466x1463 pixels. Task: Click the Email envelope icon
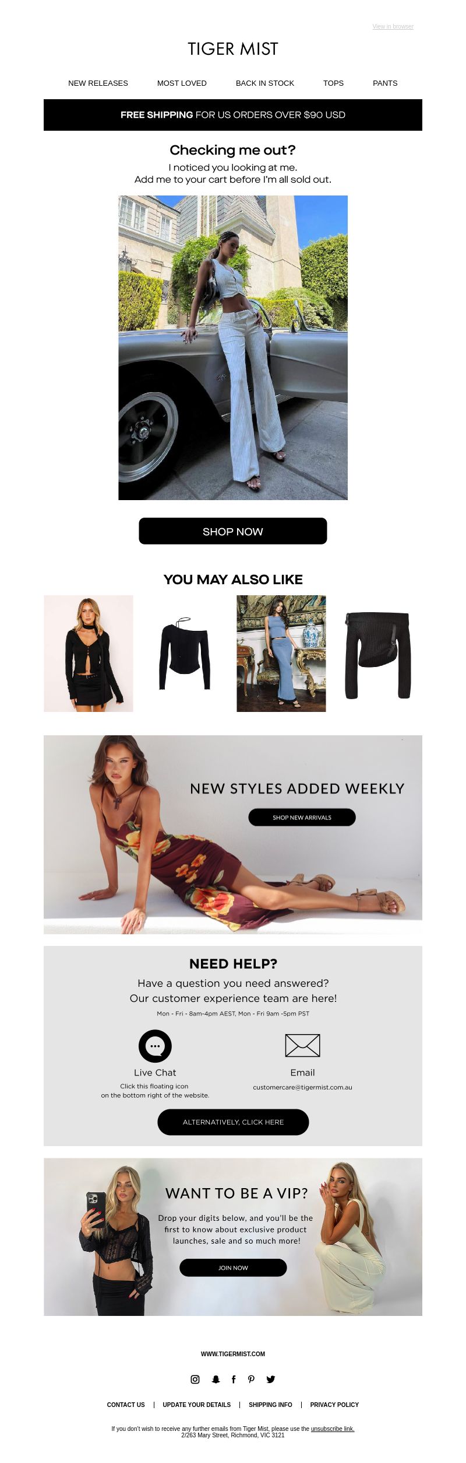coord(302,1045)
